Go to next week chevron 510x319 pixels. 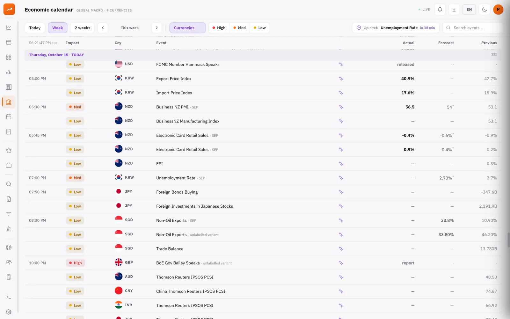(x=157, y=28)
